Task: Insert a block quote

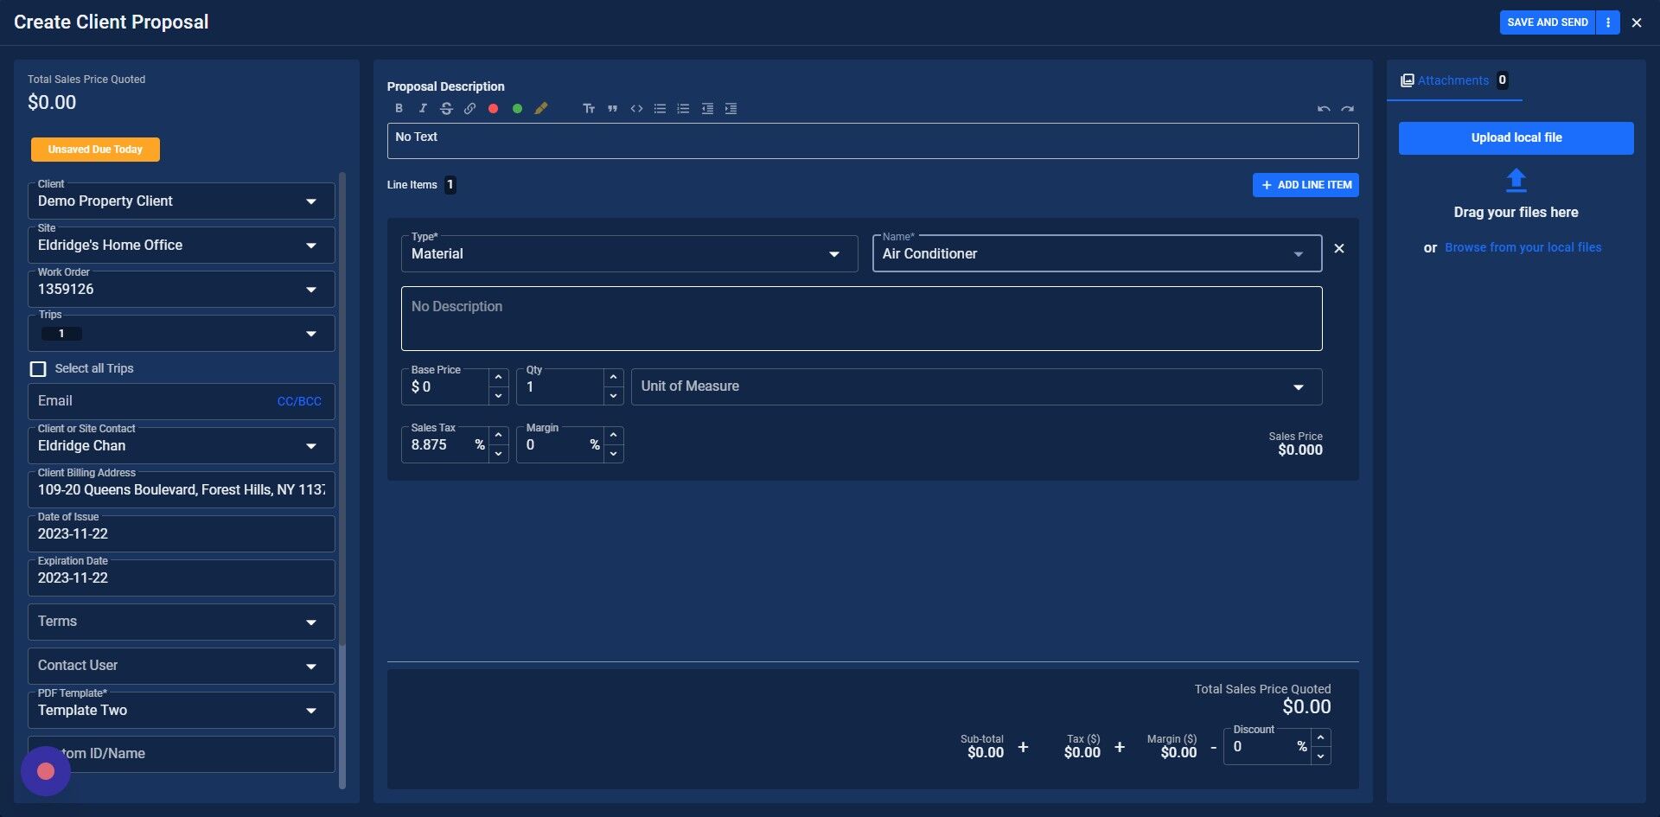Action: pos(612,108)
